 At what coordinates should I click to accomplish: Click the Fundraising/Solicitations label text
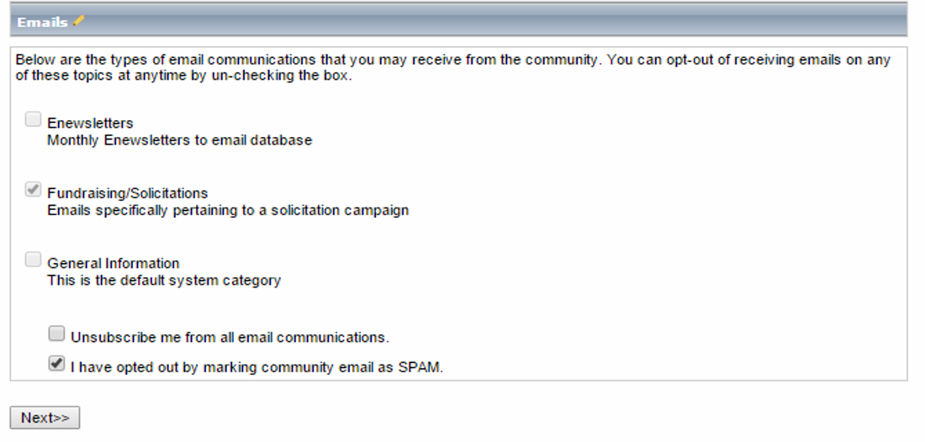[x=128, y=193]
